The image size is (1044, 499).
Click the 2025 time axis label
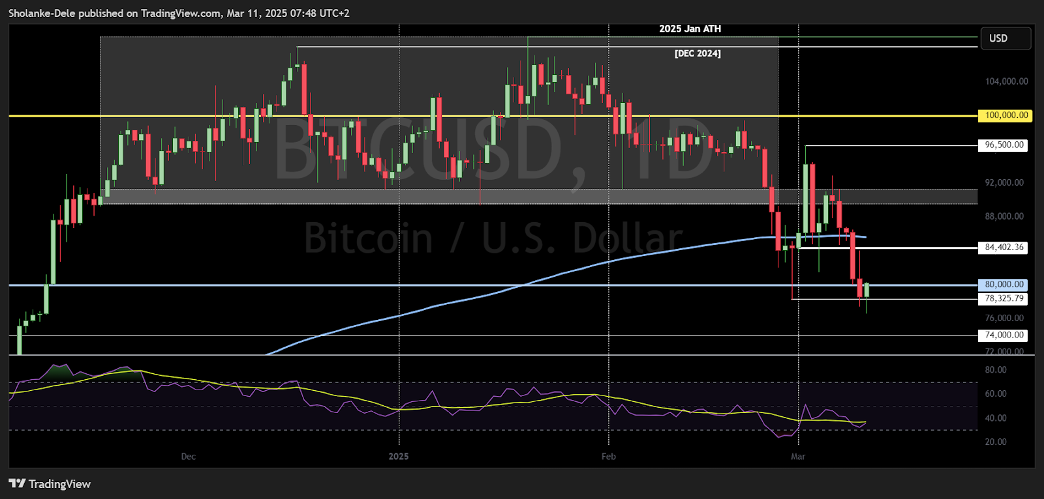[x=399, y=456]
